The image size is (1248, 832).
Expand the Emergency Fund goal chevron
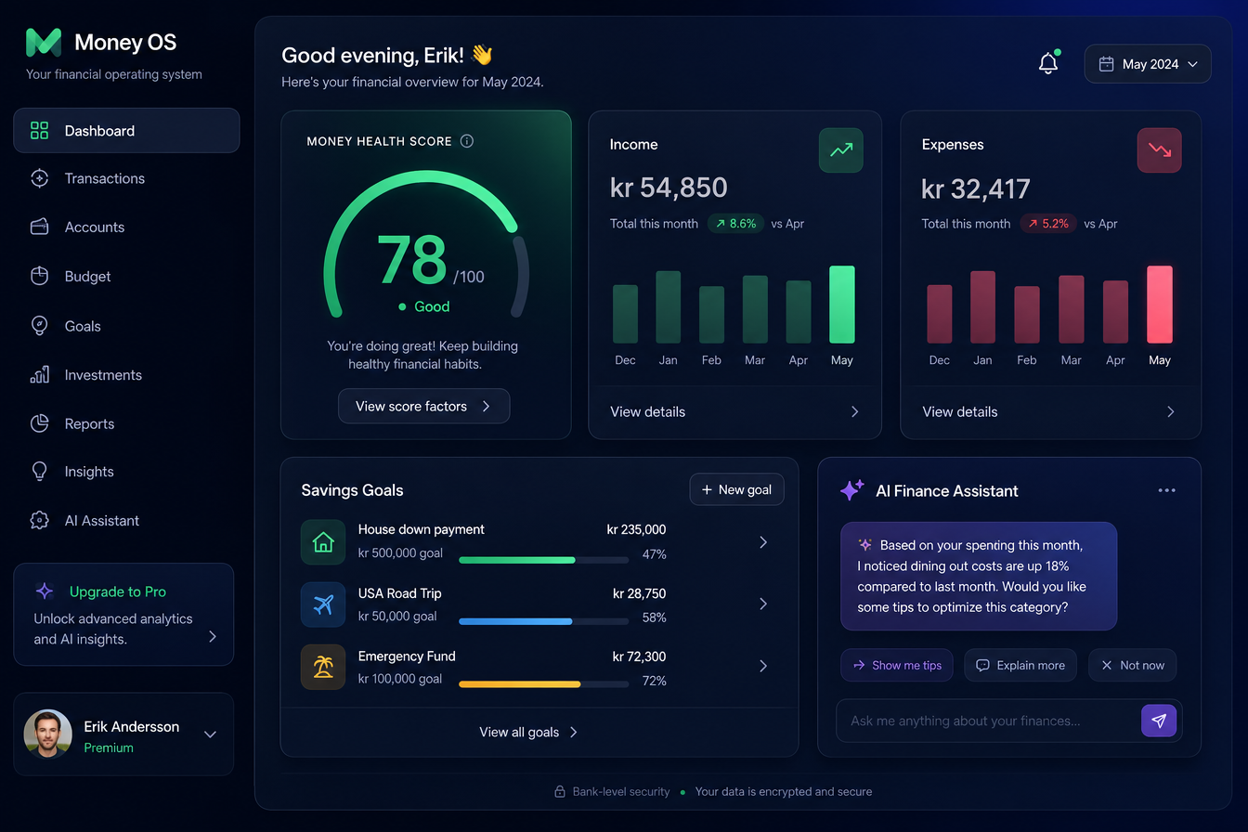pyautogui.click(x=763, y=666)
